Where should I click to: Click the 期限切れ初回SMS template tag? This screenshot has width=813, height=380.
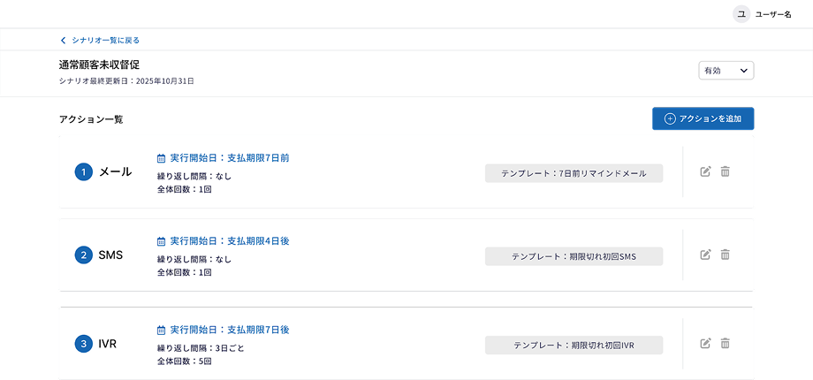[574, 256]
